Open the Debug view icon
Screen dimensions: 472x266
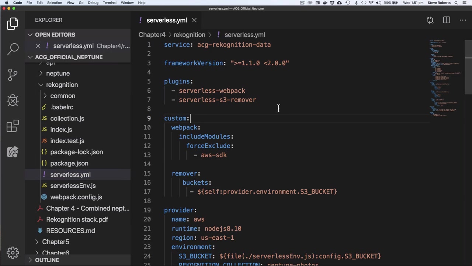tap(13, 100)
